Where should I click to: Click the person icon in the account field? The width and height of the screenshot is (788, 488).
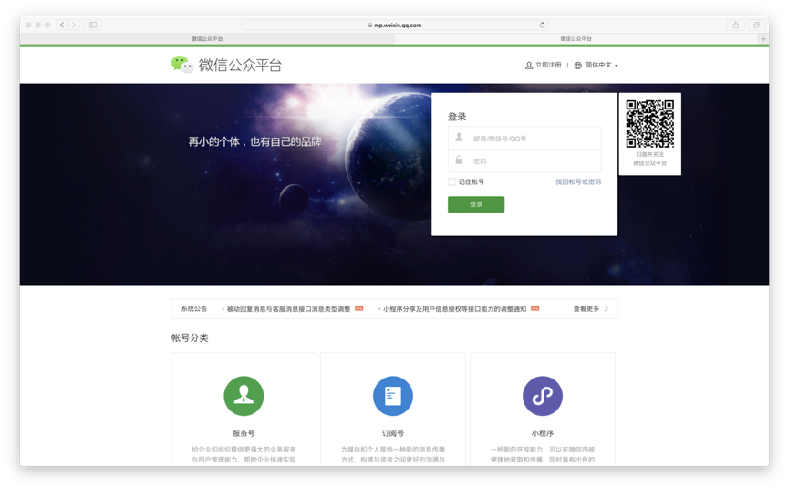(x=459, y=137)
